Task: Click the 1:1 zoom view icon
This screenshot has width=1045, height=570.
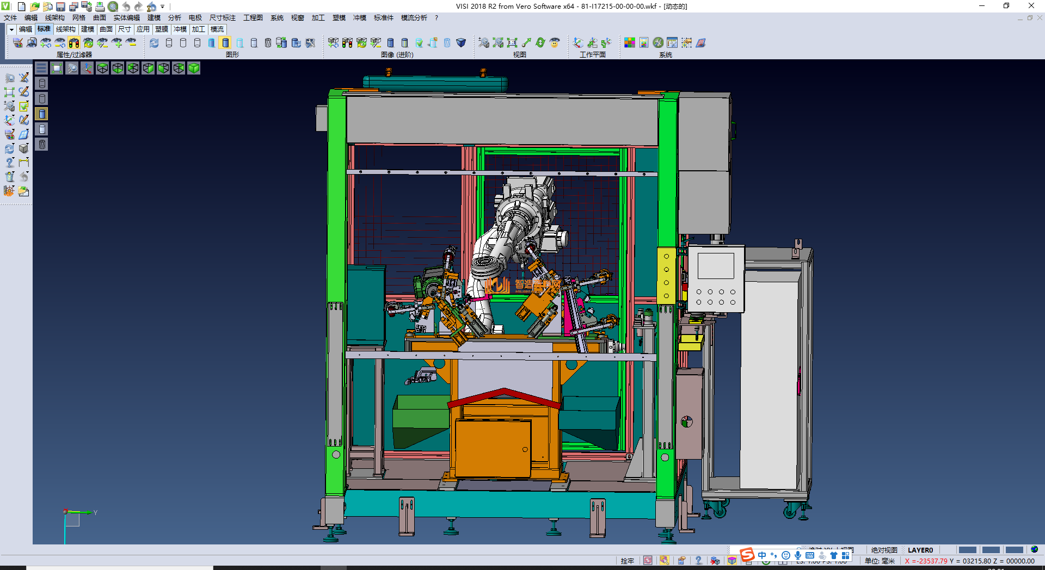Action: coord(512,42)
